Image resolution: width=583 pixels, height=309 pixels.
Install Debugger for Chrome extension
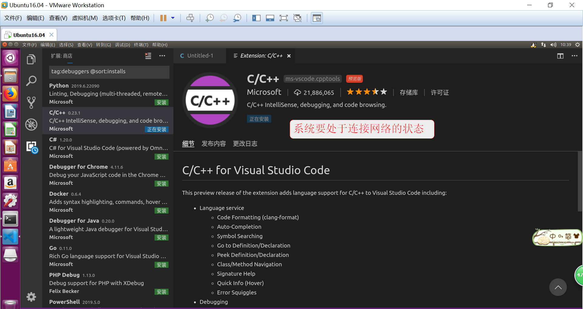coord(162,184)
